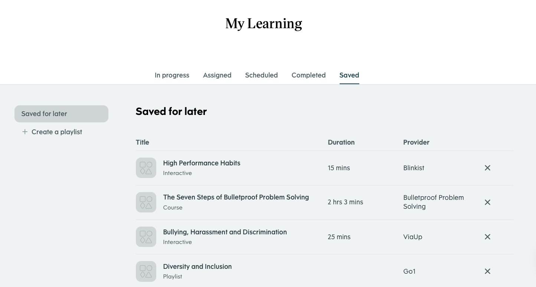
Task: Open High Performance Habits thumbnail icon
Action: 146,168
